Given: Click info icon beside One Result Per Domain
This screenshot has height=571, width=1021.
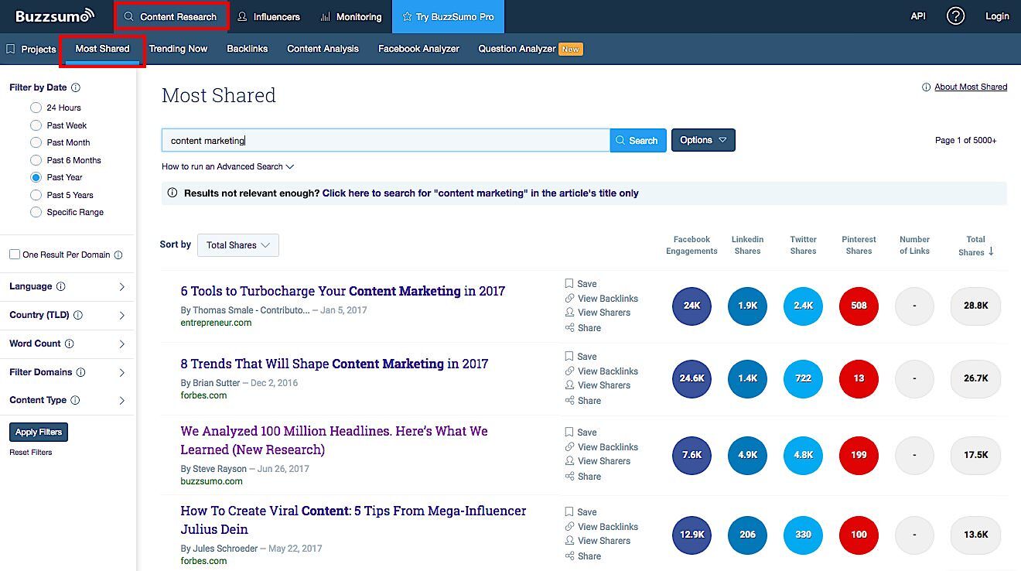Looking at the screenshot, I should pos(118,255).
